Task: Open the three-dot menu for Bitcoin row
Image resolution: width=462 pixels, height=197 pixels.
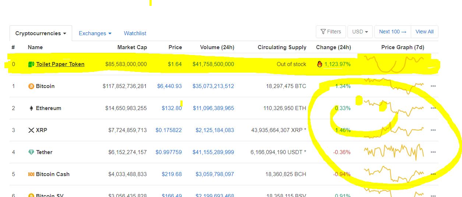Action: click(x=433, y=86)
